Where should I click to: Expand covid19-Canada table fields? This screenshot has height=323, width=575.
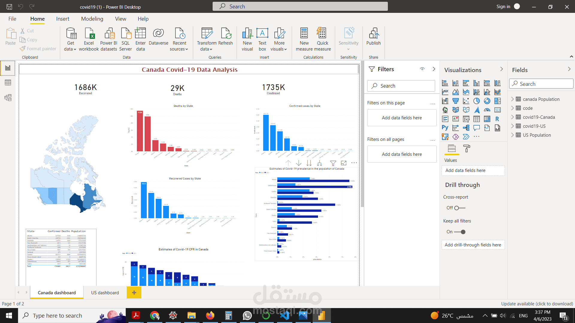pyautogui.click(x=512, y=117)
